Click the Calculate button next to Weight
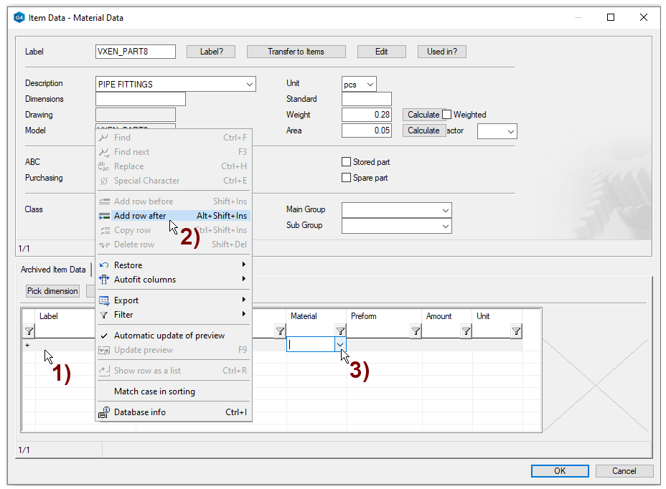 tap(423, 115)
